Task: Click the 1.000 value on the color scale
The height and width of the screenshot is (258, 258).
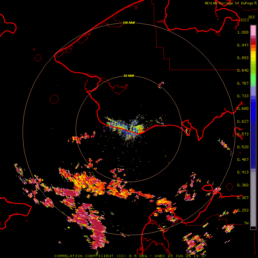Action: tap(243, 32)
